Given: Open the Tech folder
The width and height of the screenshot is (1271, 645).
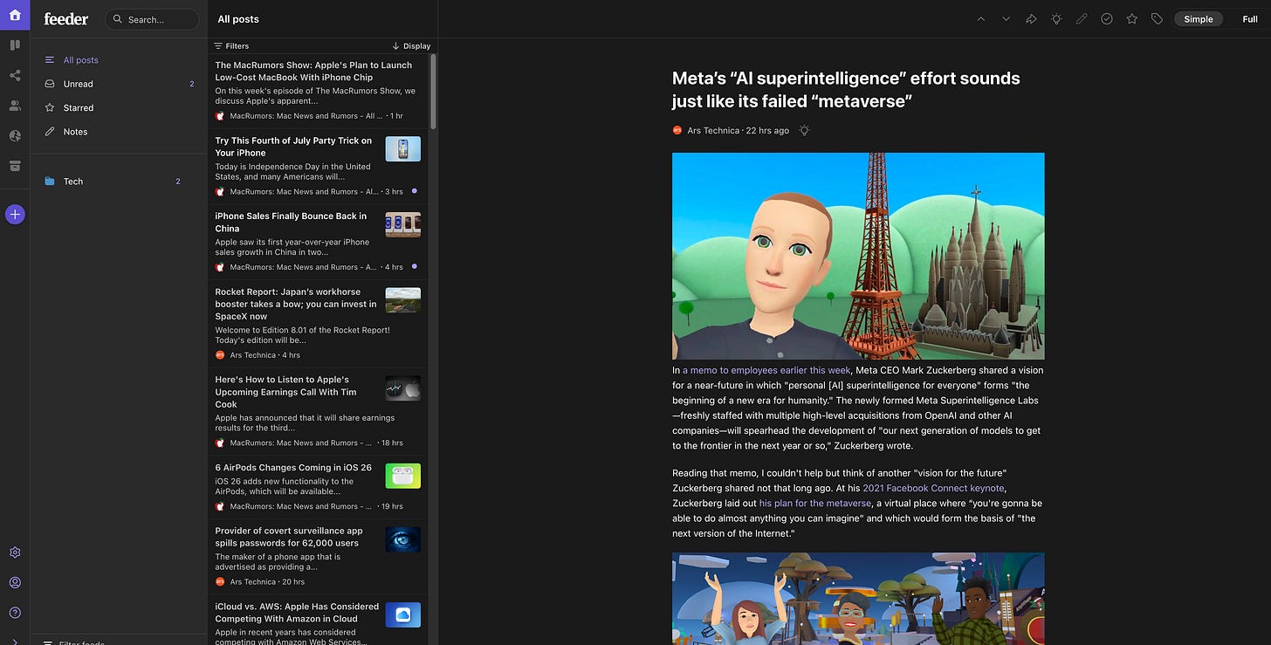Looking at the screenshot, I should pos(119,182).
